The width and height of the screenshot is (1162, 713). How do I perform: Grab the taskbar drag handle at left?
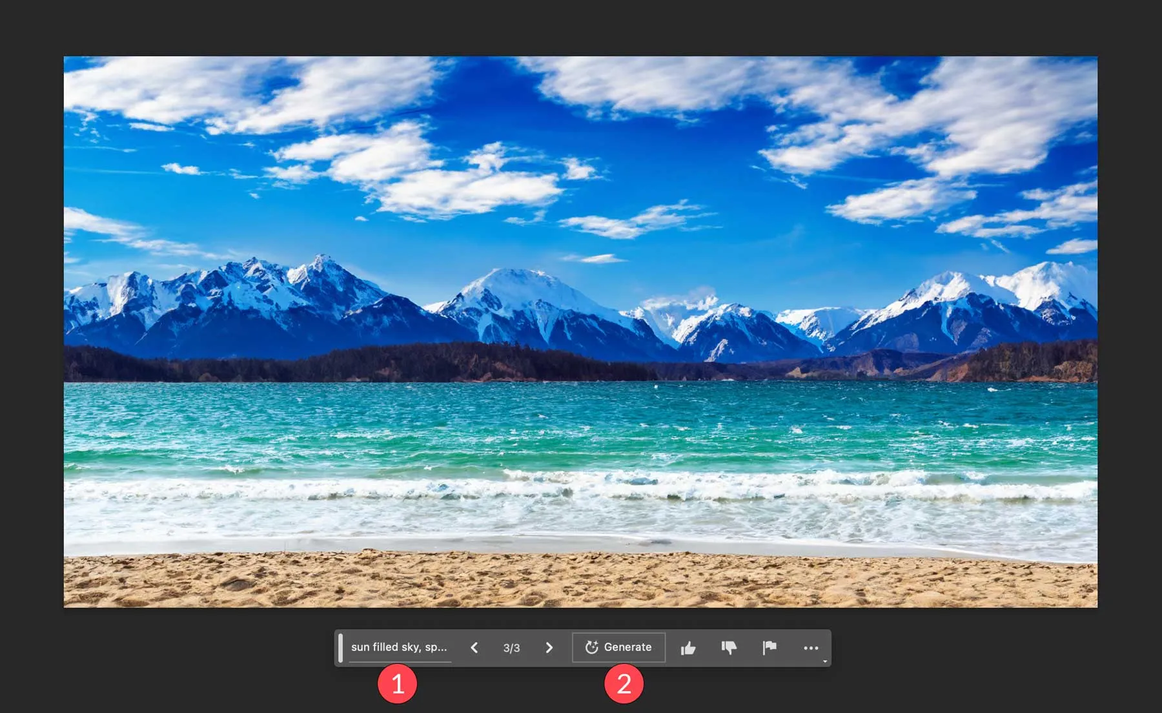(341, 648)
